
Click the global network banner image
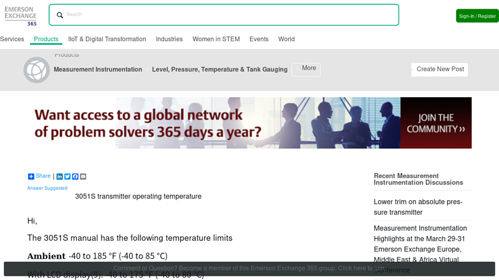click(x=249, y=123)
